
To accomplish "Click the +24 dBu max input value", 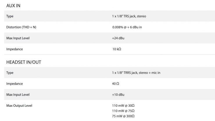I will 118,38.
